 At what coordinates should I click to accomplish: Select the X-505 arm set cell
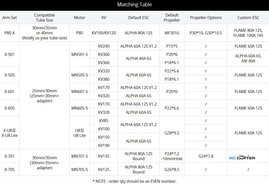10,75
